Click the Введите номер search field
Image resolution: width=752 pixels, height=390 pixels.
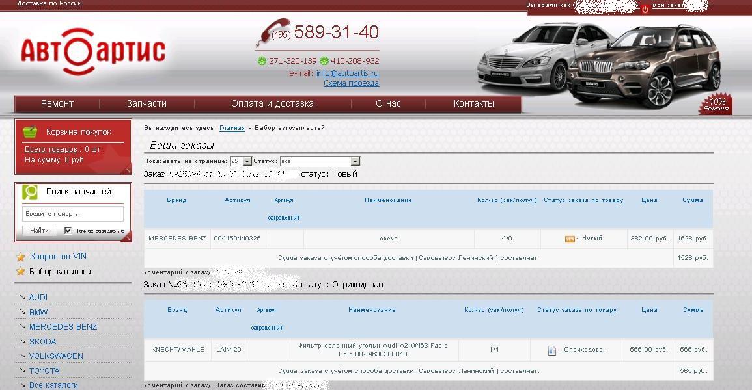pos(73,214)
